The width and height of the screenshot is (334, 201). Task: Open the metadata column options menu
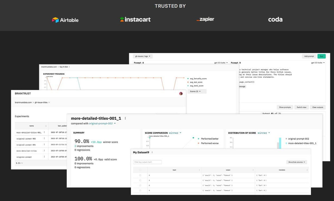click(307, 170)
